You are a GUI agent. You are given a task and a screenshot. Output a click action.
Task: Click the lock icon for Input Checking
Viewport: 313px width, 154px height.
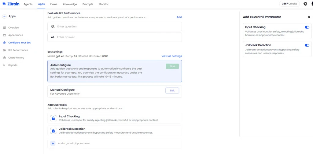point(53,118)
